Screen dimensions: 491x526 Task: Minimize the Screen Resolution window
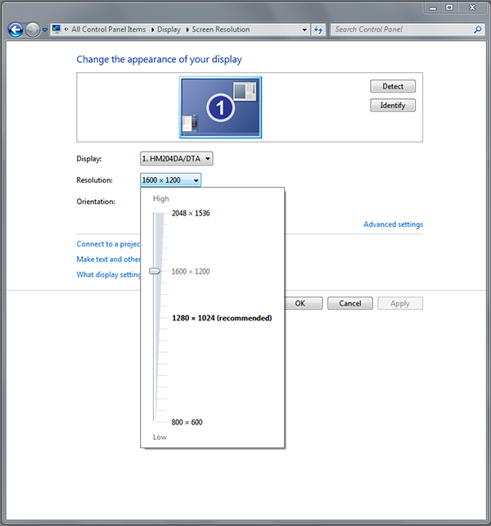[x=433, y=7]
